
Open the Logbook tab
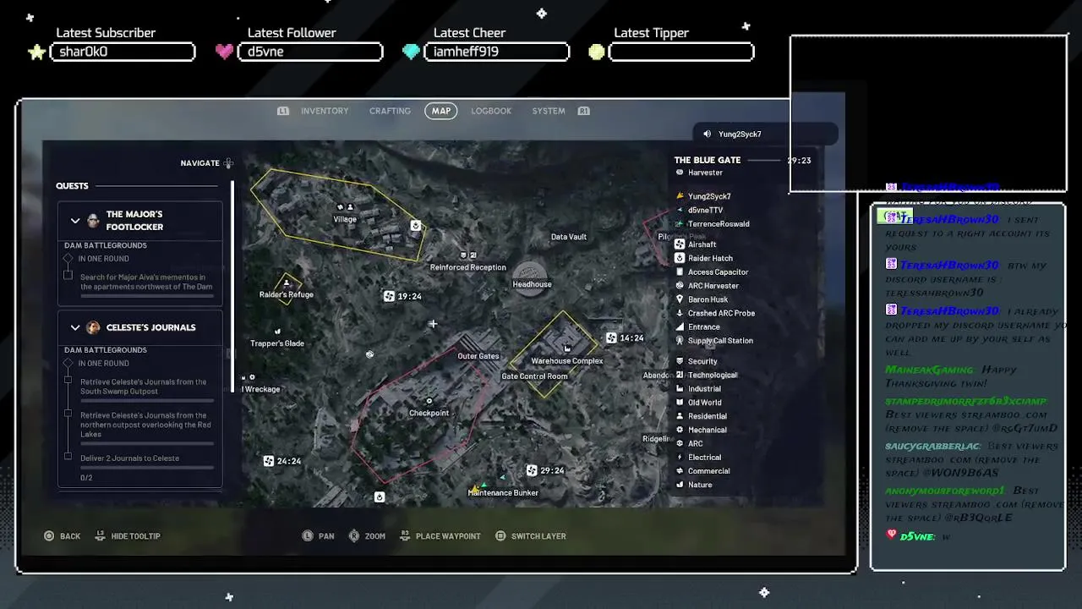pyautogui.click(x=491, y=111)
